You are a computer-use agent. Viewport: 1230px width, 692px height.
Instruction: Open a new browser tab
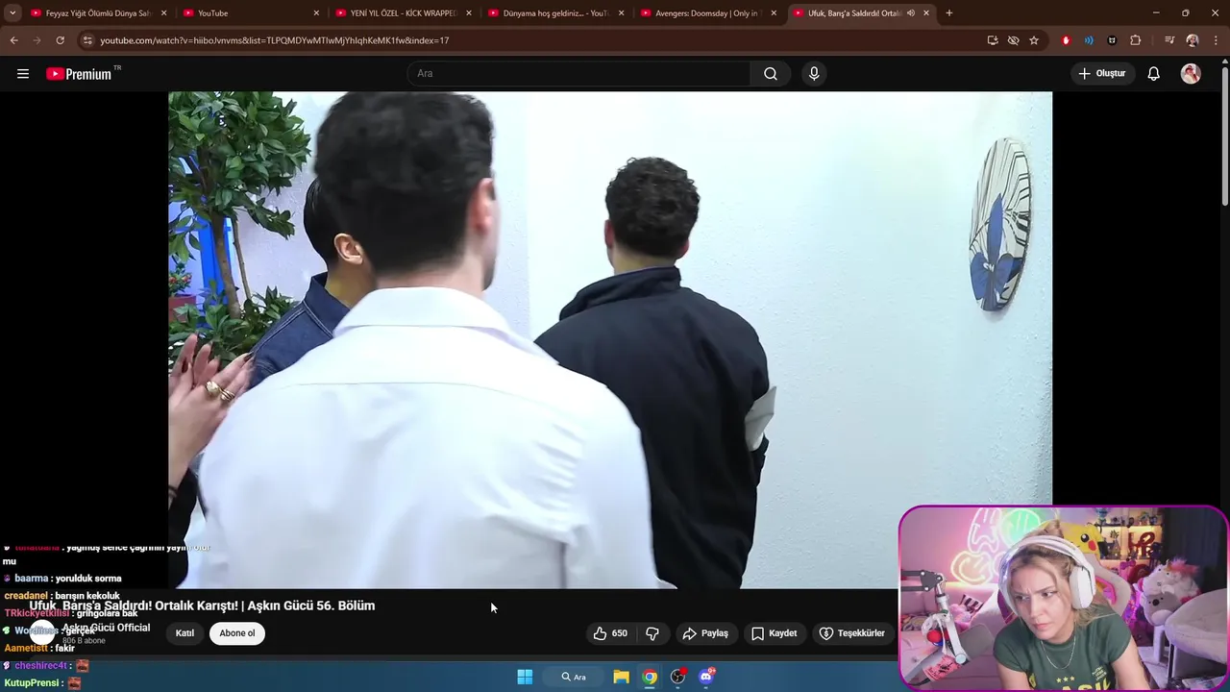(949, 13)
